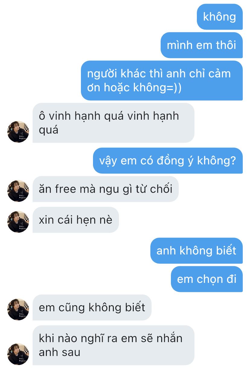250x369 pixels.
Task: Tap the avatar beside 'xin cái hẹn nè'
Action: (18, 222)
